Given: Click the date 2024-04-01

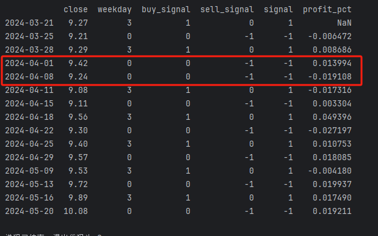Looking at the screenshot, I should click(x=29, y=63).
